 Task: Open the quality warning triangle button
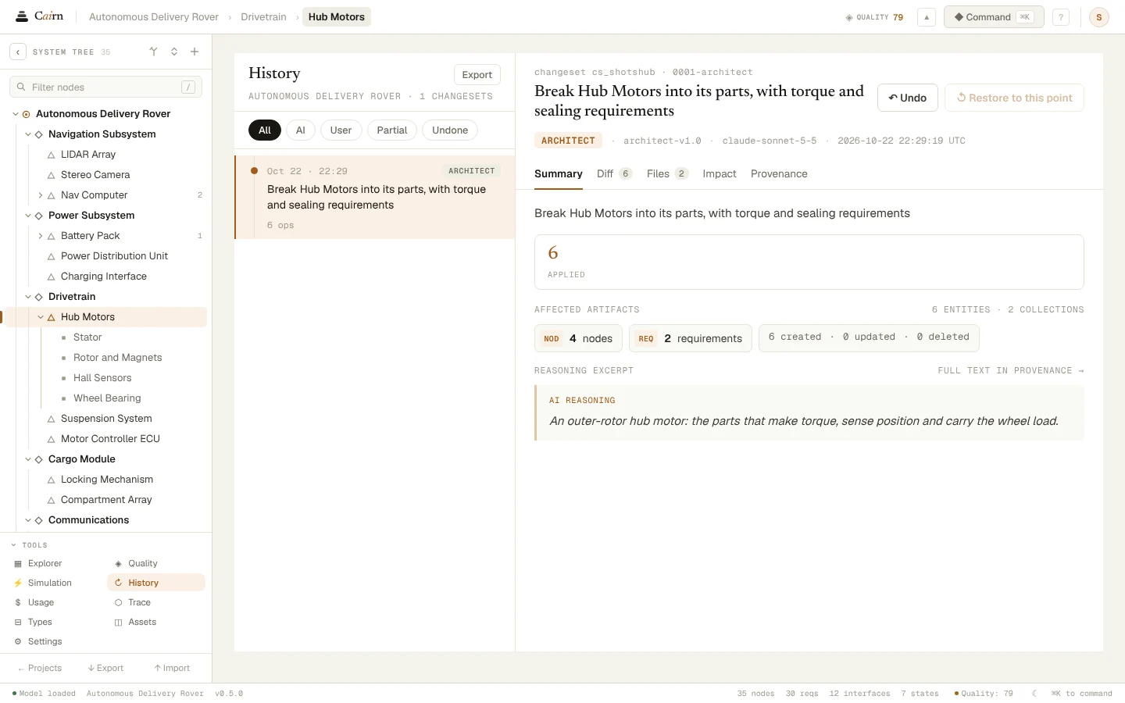(x=927, y=17)
